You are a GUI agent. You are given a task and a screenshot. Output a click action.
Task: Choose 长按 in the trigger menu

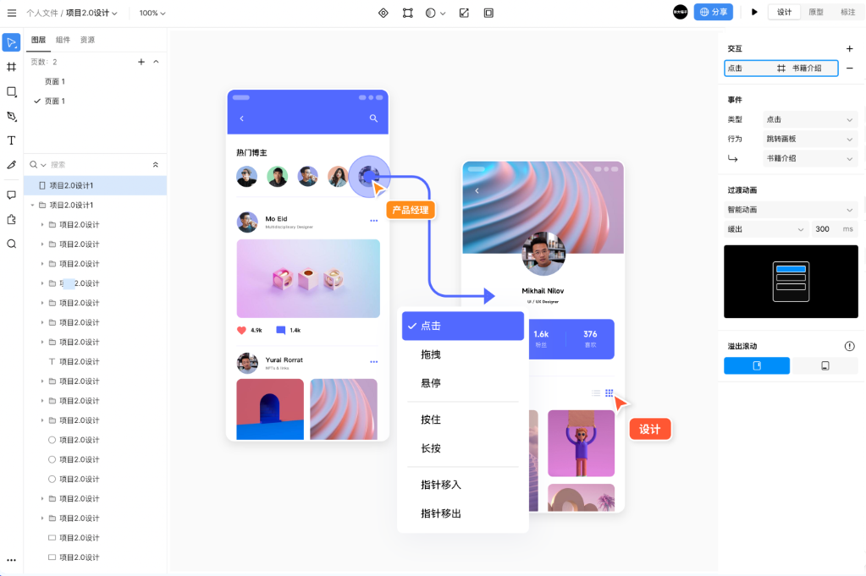pos(463,448)
